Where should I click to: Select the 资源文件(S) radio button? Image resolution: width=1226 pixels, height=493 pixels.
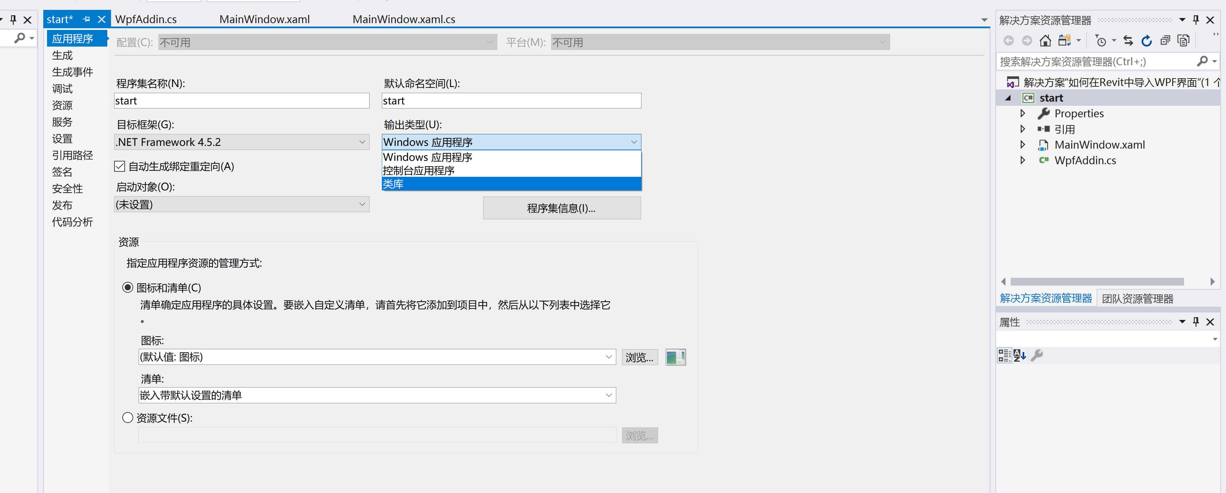coord(127,418)
